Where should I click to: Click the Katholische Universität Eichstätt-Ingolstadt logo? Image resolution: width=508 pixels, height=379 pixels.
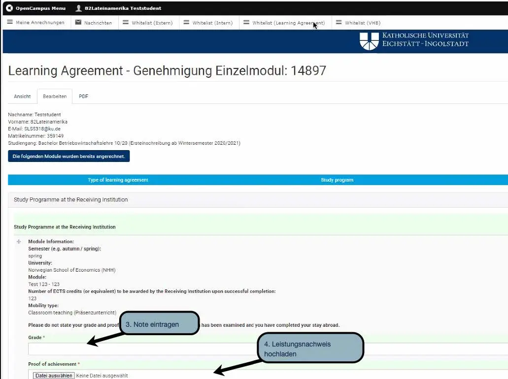coord(414,41)
